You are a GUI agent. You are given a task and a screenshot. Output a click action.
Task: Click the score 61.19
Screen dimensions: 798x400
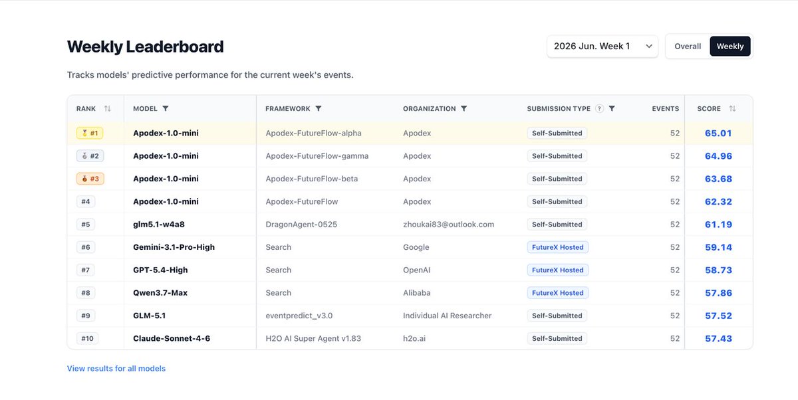pyautogui.click(x=718, y=225)
